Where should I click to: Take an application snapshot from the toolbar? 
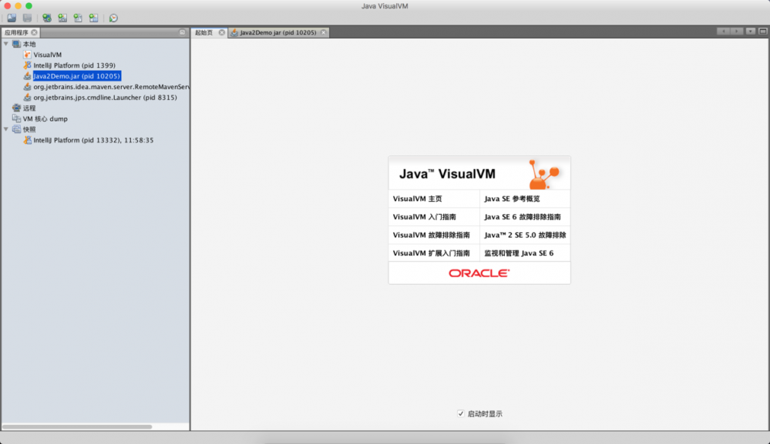(x=92, y=17)
